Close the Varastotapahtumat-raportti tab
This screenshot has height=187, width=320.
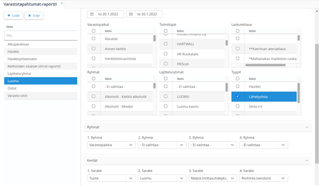click(62, 3)
